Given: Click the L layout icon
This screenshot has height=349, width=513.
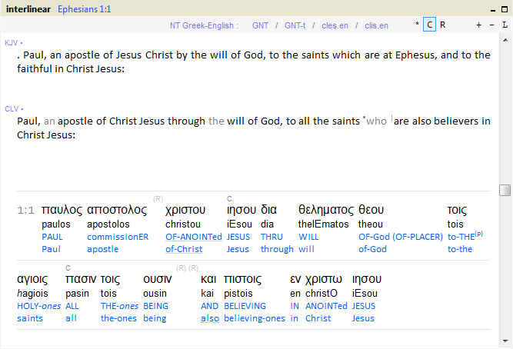Looking at the screenshot, I should click(505, 25).
